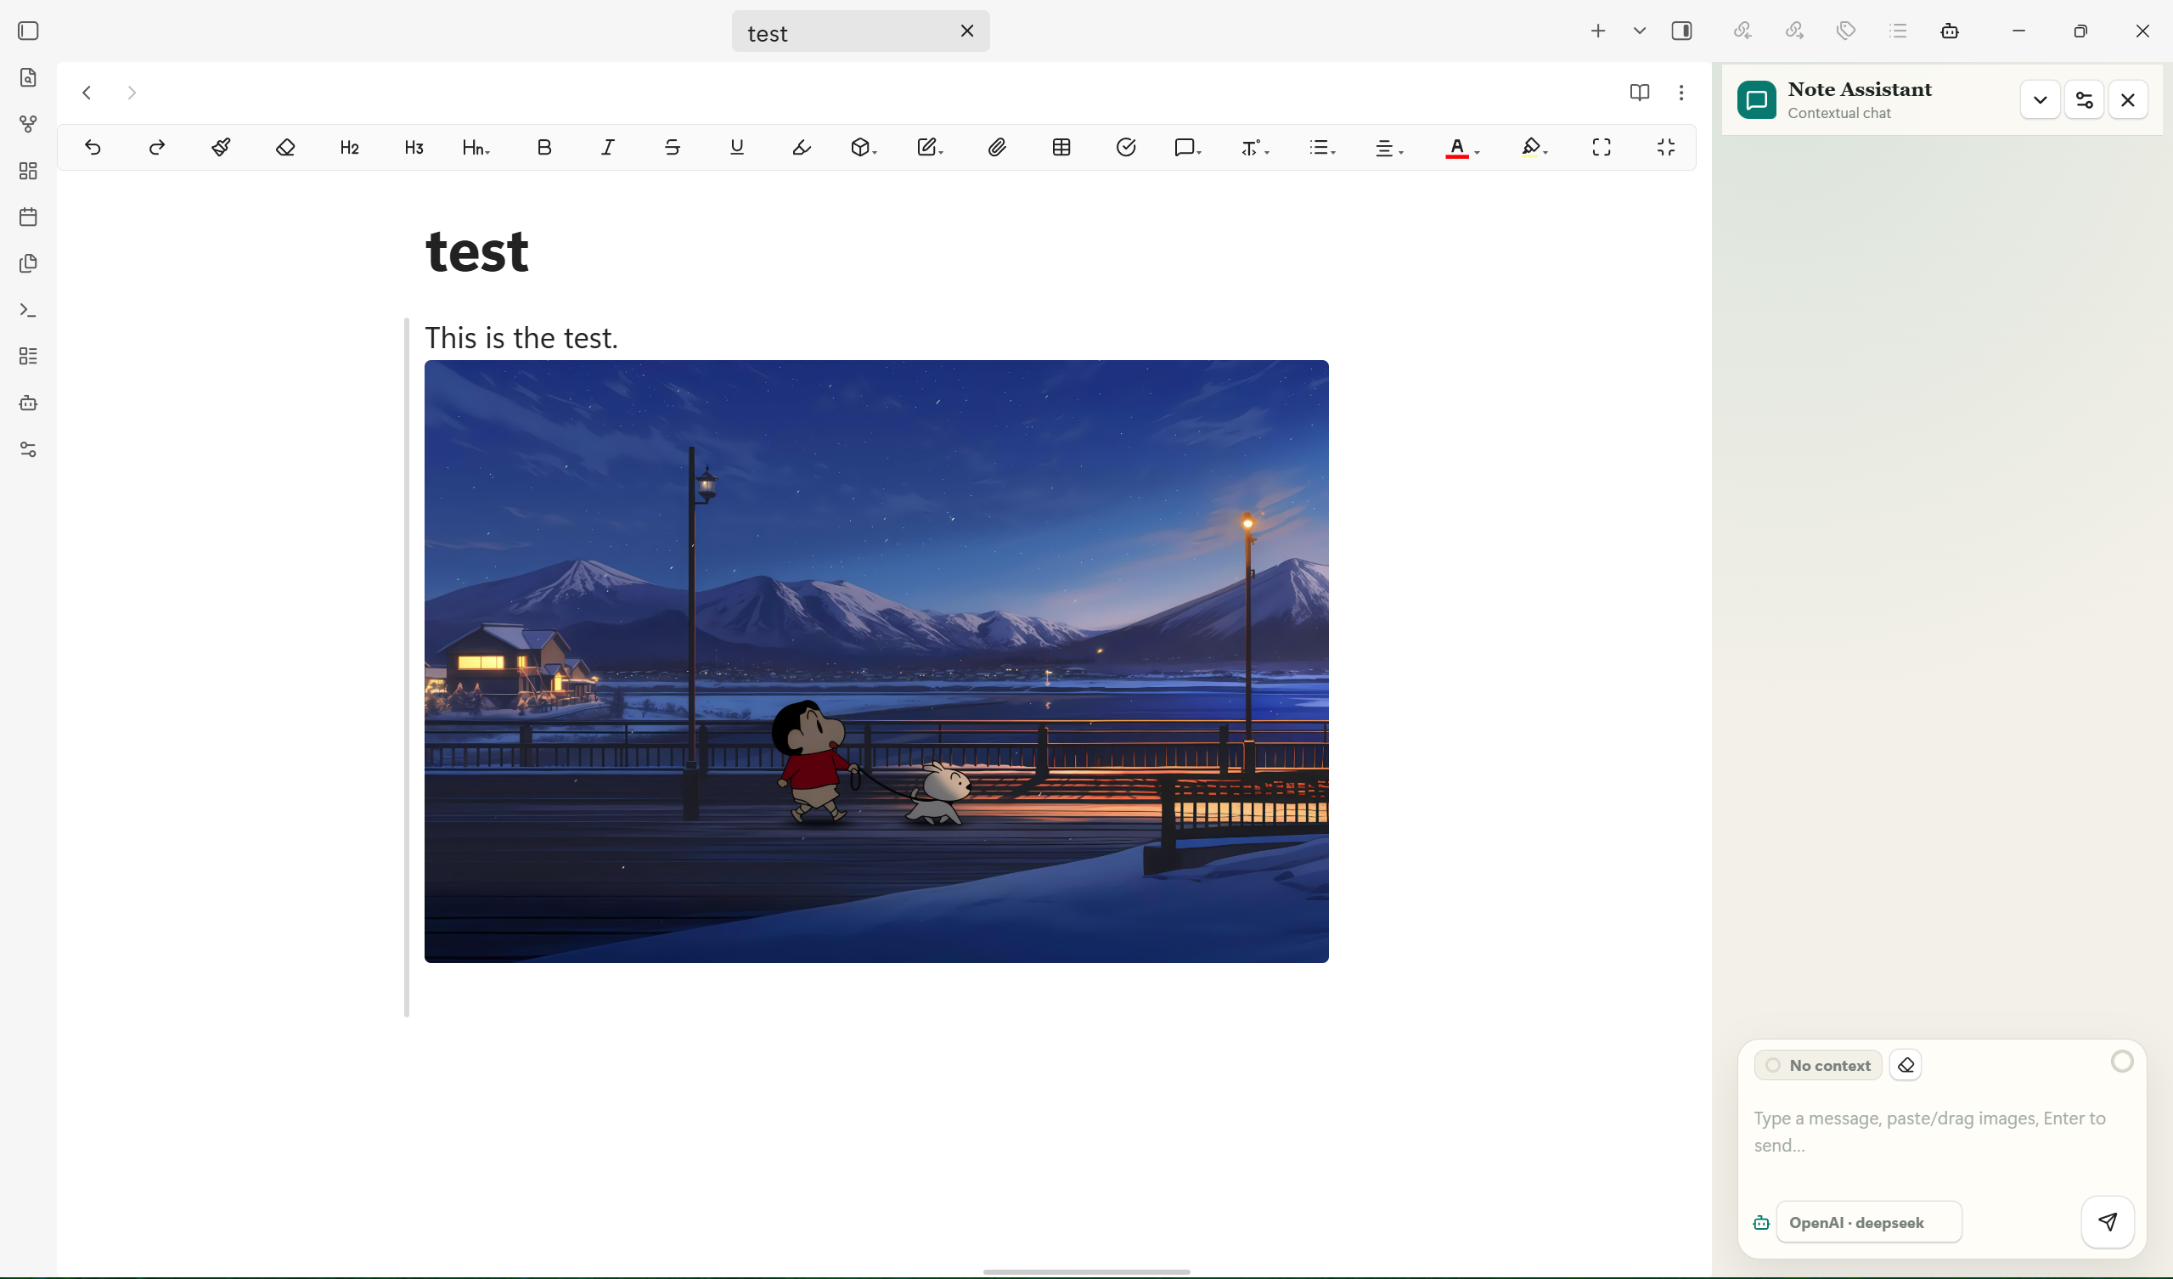Click the red font color A swatch
The width and height of the screenshot is (2173, 1279).
click(1457, 148)
